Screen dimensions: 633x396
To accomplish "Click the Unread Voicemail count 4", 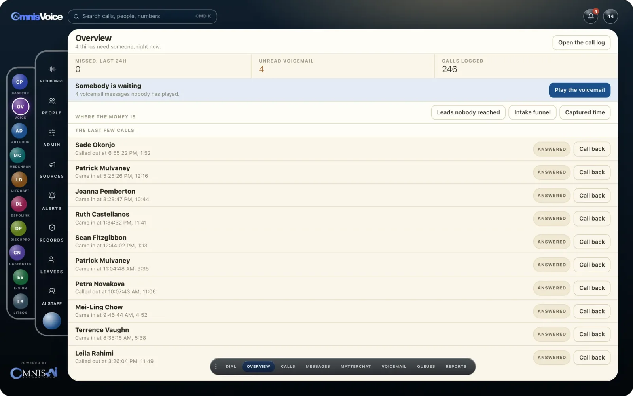I will 262,69.
